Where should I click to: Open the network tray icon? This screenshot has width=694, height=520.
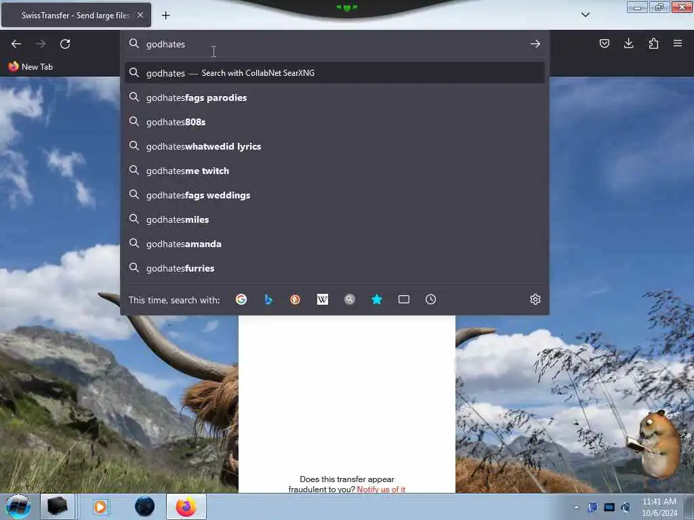(609, 507)
